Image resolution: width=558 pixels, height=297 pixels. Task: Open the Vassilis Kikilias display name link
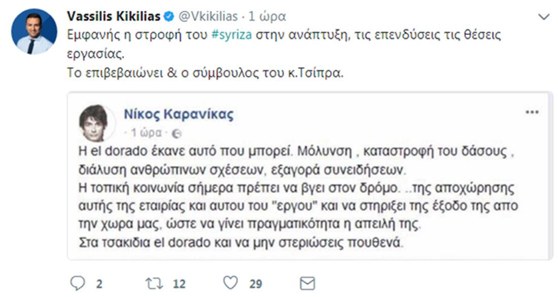pyautogui.click(x=113, y=17)
